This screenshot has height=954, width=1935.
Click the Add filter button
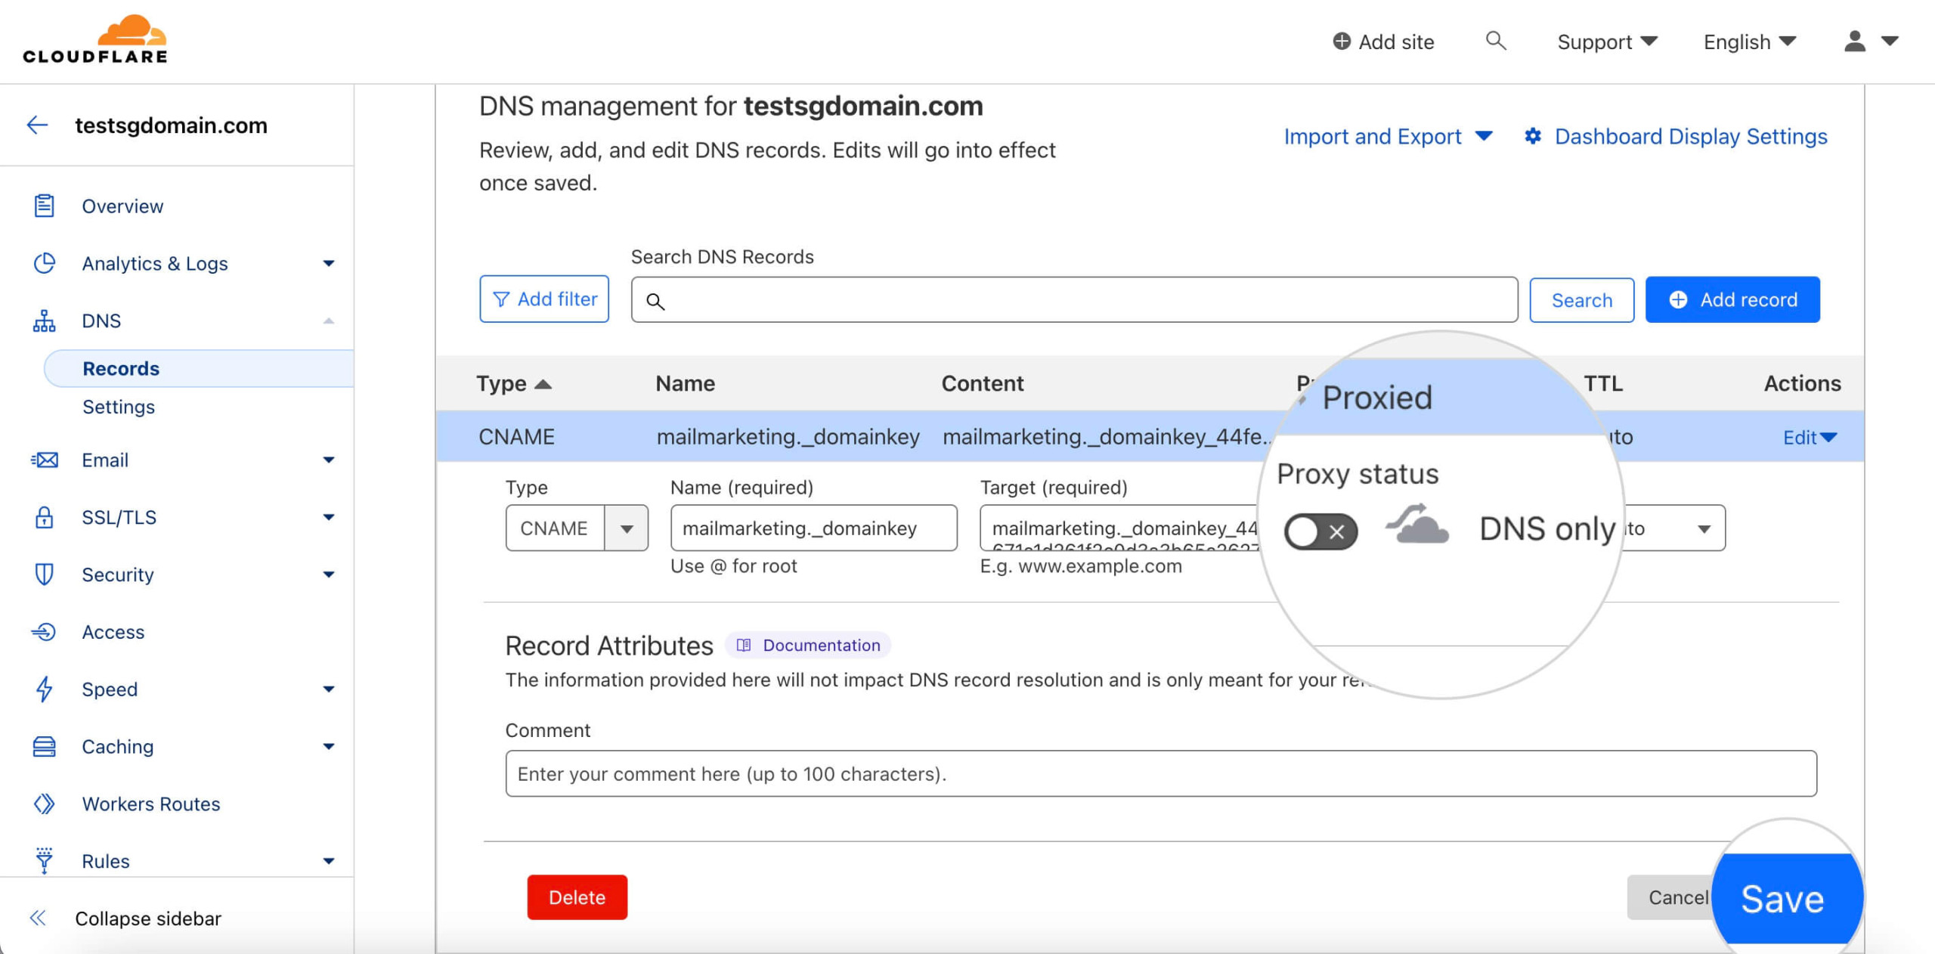546,300
